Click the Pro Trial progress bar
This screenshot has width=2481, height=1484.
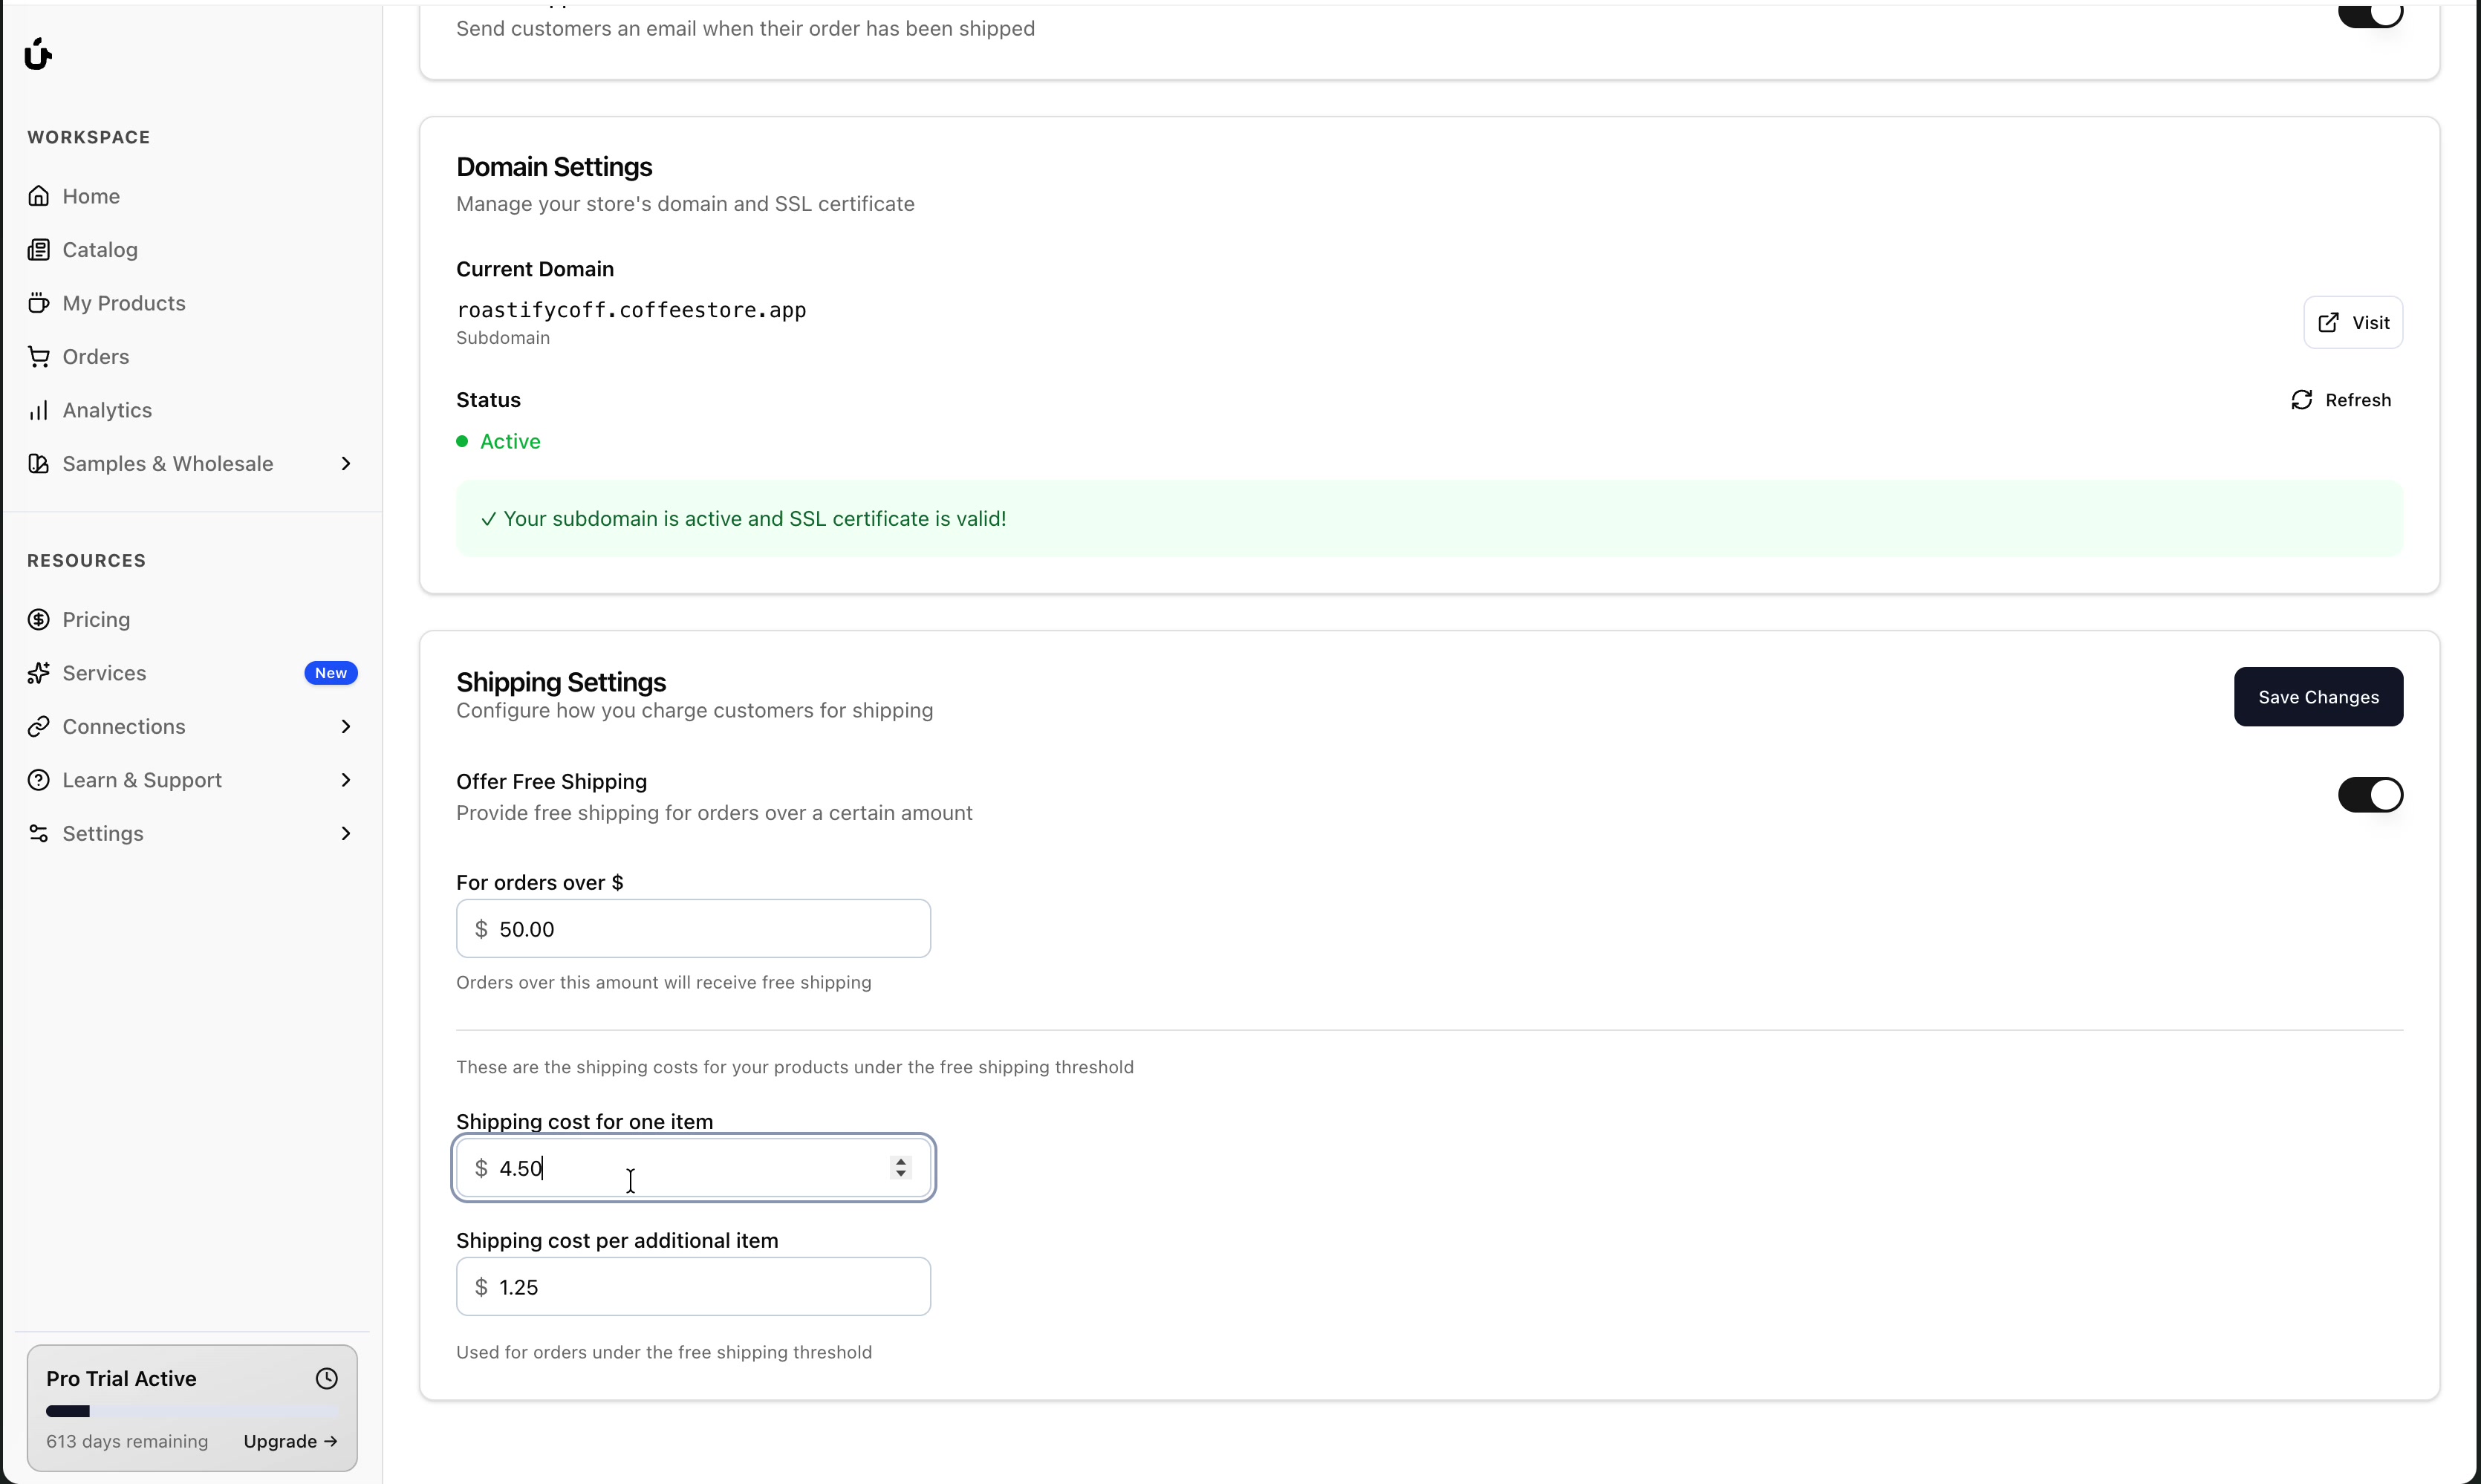point(192,1412)
